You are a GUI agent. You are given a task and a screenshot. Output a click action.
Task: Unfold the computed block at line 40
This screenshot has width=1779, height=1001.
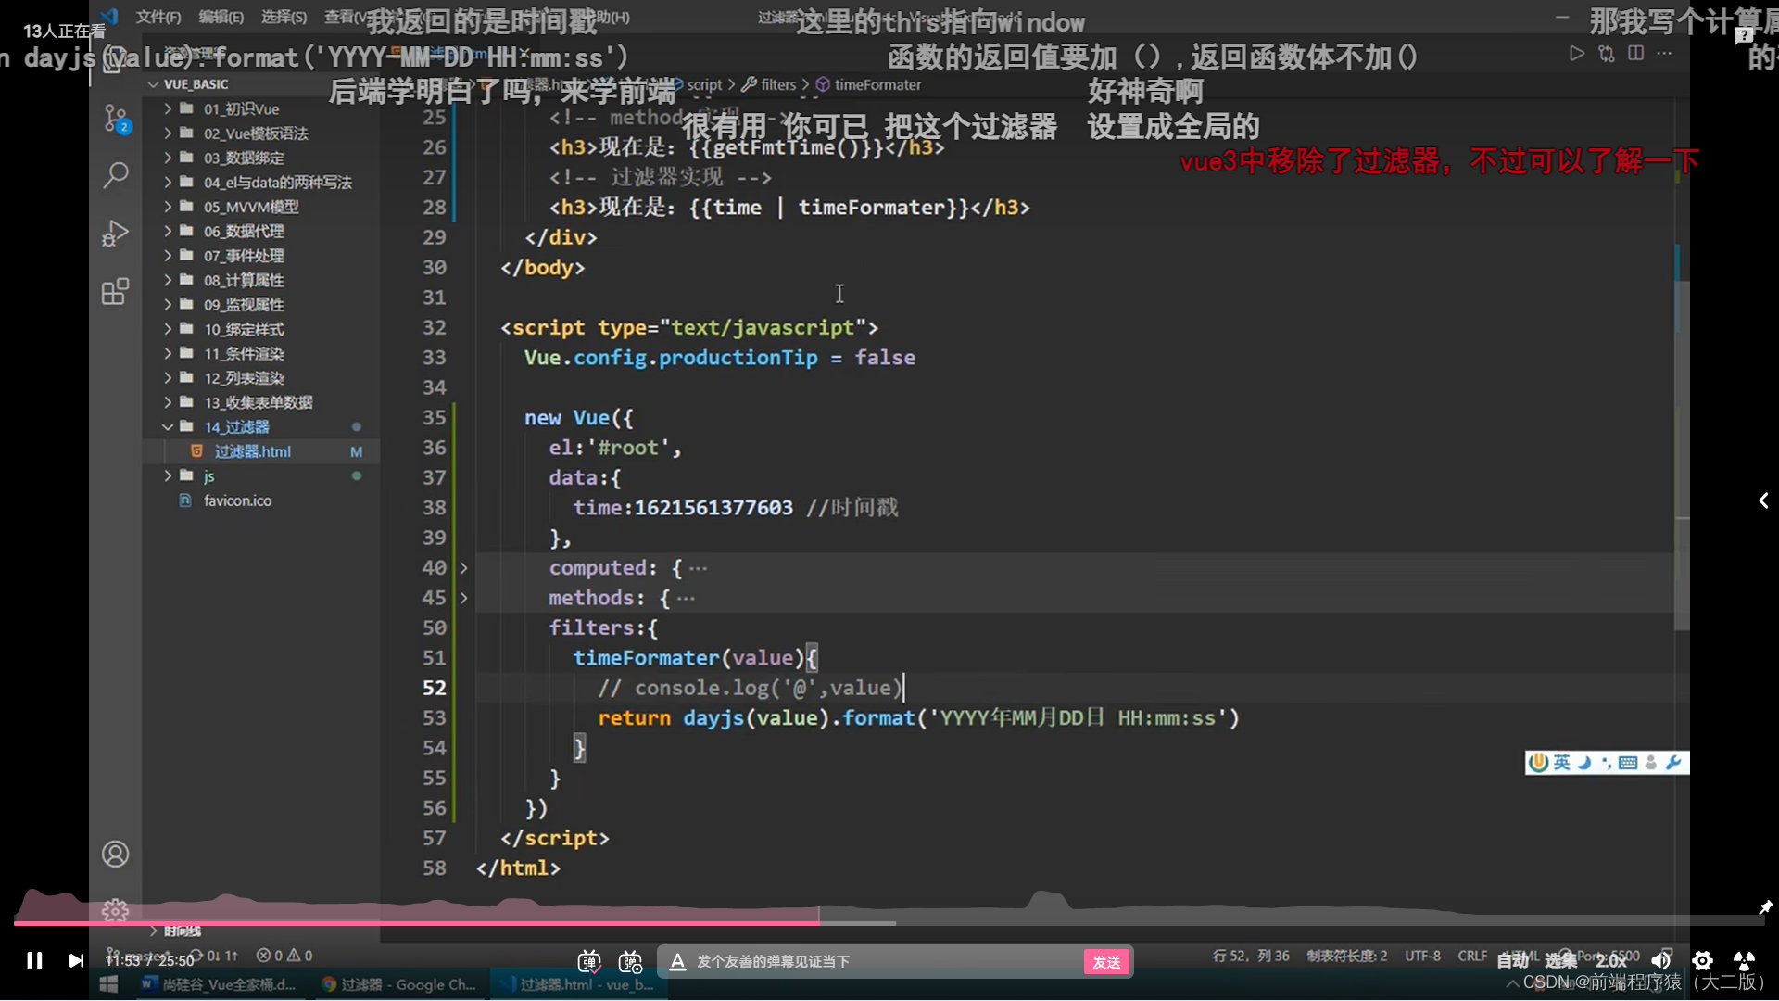463,567
